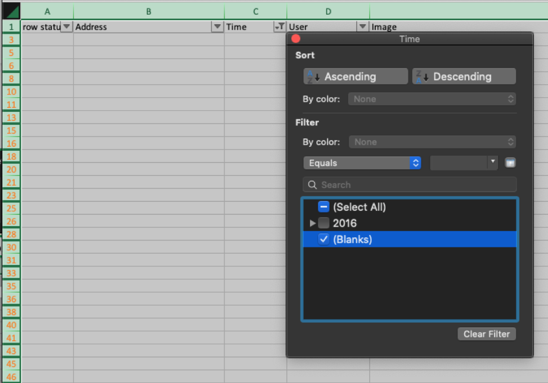Select row 16 header
548x383 pixels.
click(x=11, y=143)
